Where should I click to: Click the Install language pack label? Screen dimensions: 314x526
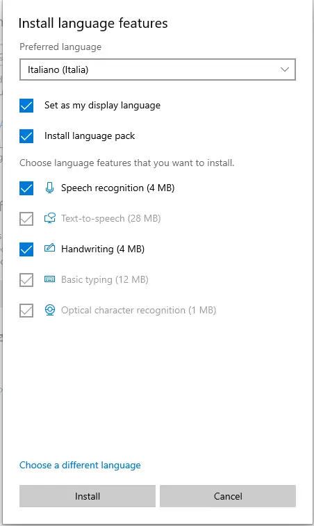click(x=90, y=136)
